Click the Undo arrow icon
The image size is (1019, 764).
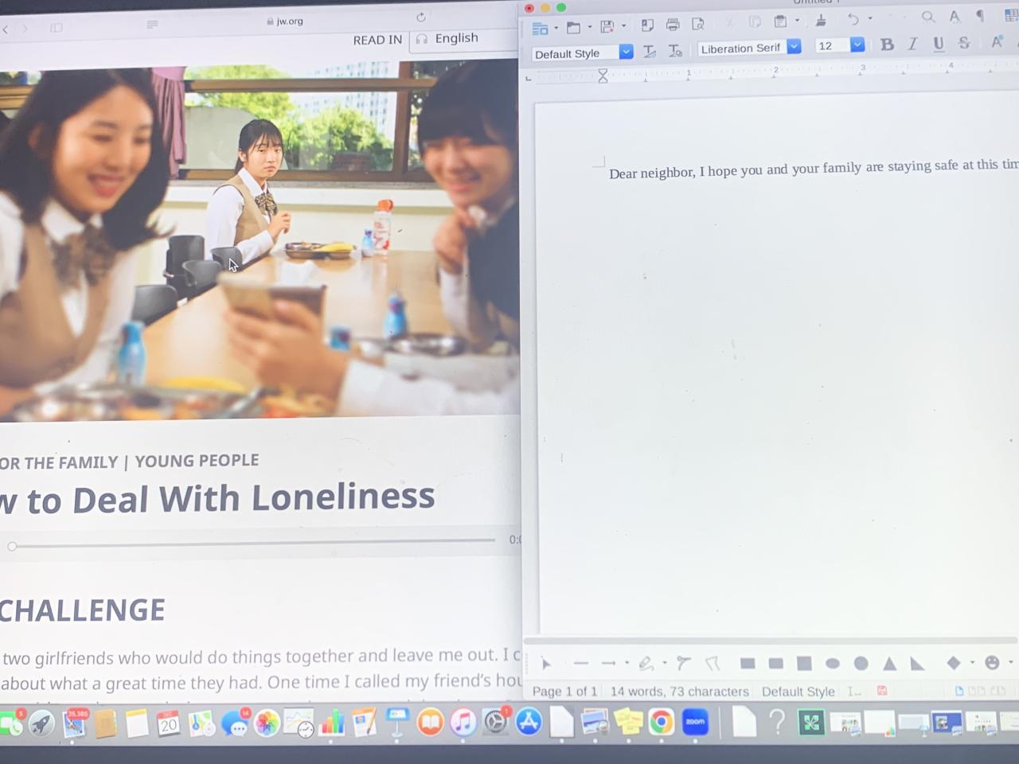(853, 19)
